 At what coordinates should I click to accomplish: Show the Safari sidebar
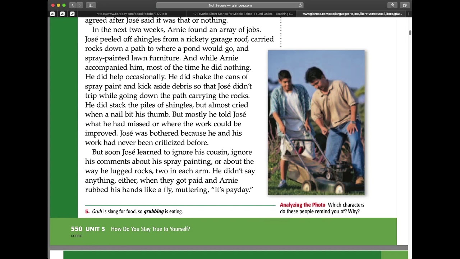coord(91,5)
